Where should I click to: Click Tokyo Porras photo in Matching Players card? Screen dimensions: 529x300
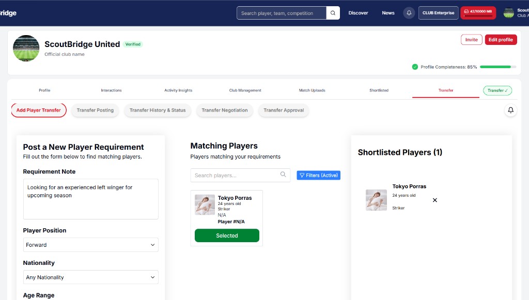(x=205, y=204)
